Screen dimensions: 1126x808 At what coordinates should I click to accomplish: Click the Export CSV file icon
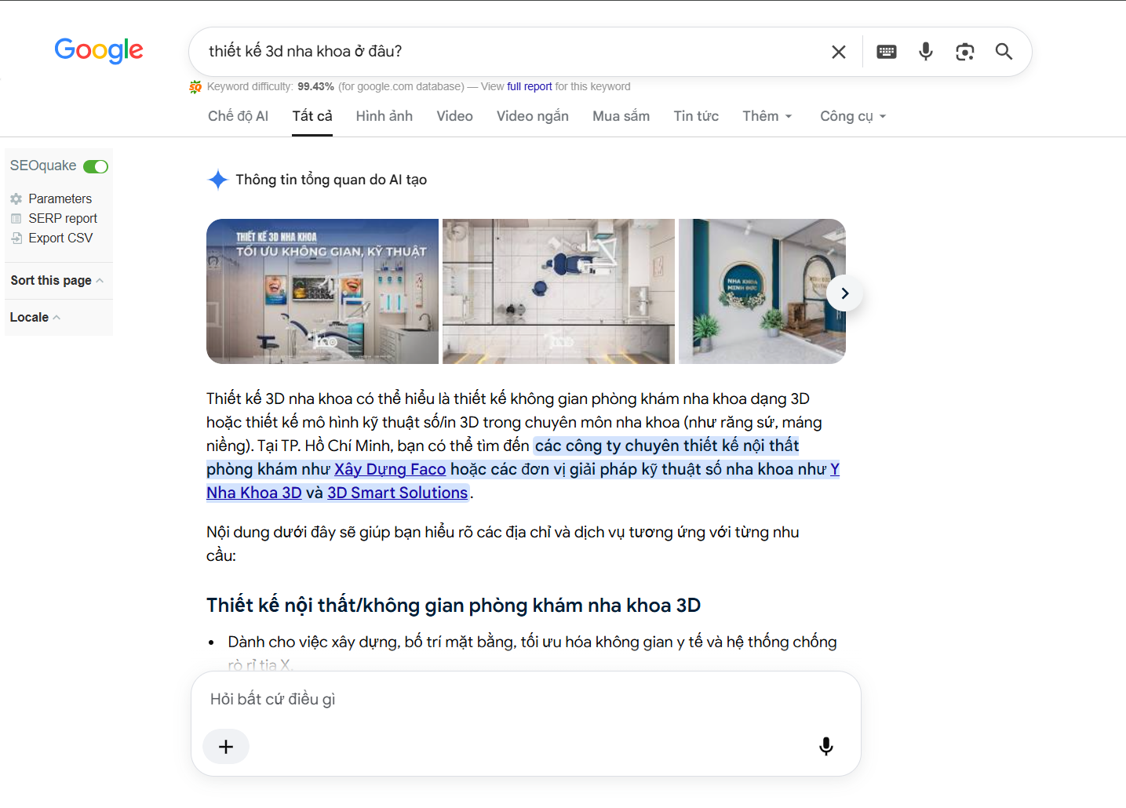16,238
